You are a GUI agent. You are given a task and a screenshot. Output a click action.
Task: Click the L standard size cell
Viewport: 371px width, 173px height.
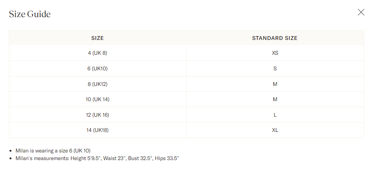pos(275,115)
